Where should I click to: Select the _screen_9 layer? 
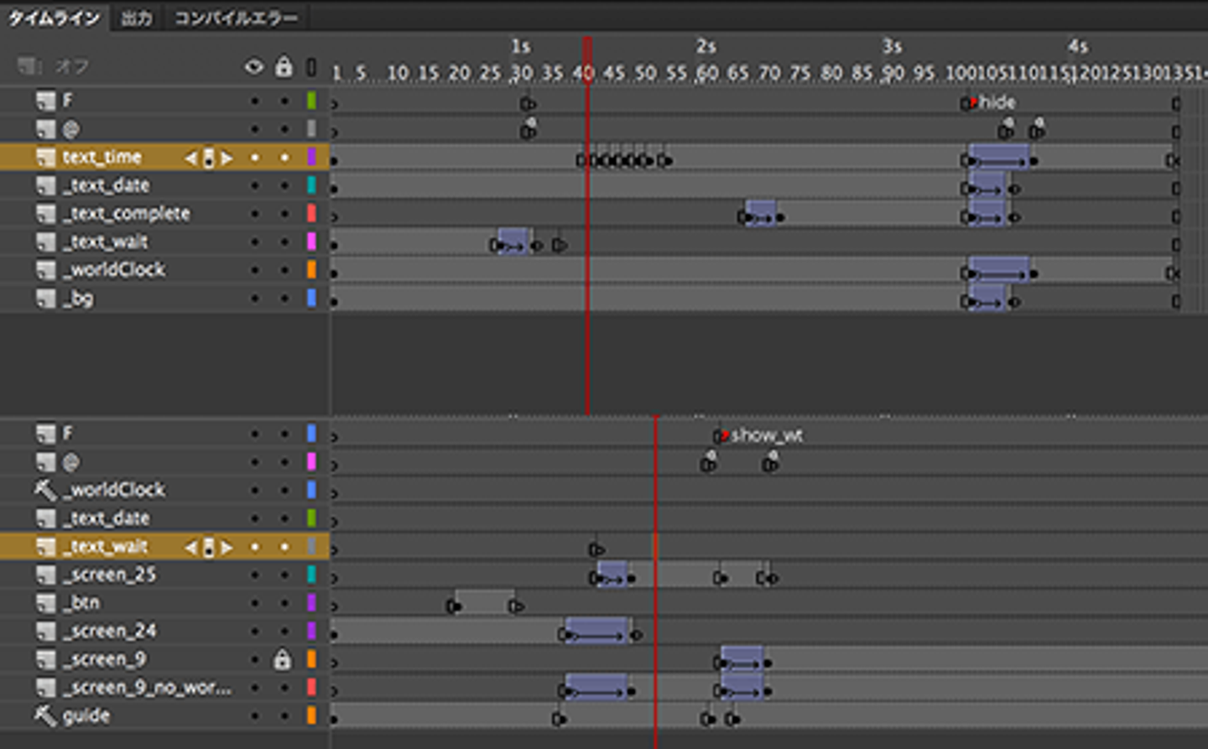(104, 660)
